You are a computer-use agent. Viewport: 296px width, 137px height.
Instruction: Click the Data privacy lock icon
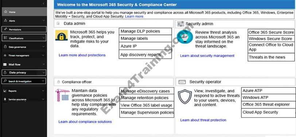[5, 72]
